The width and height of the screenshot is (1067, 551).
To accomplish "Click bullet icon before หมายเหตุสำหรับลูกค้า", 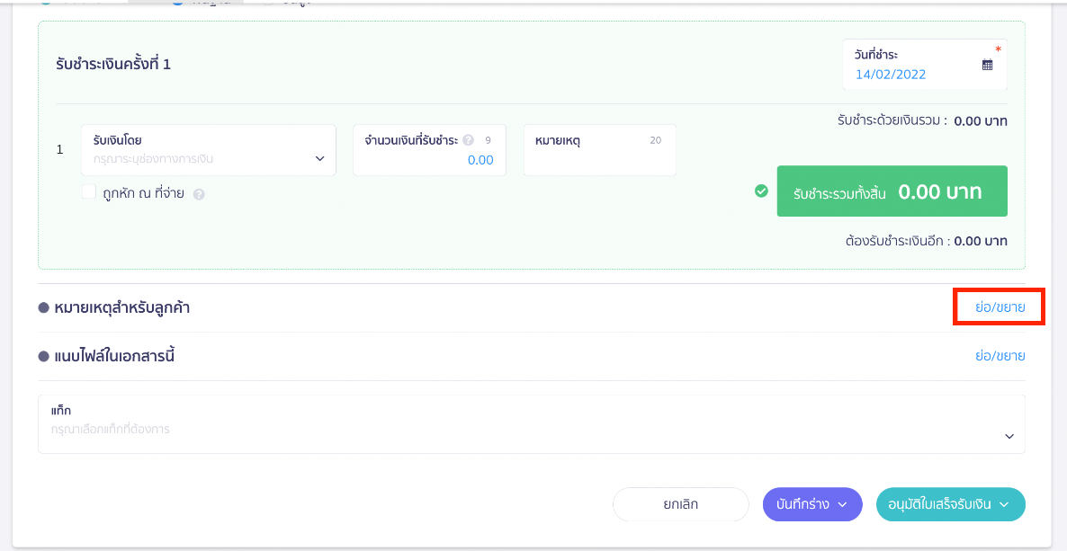I will coord(42,308).
